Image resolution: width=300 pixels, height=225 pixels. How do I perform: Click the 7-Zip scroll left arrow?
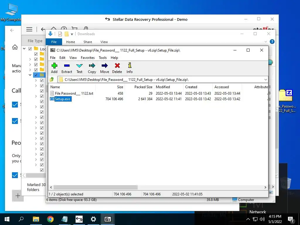[51, 187]
